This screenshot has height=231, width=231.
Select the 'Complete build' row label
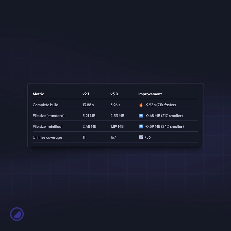pos(46,105)
